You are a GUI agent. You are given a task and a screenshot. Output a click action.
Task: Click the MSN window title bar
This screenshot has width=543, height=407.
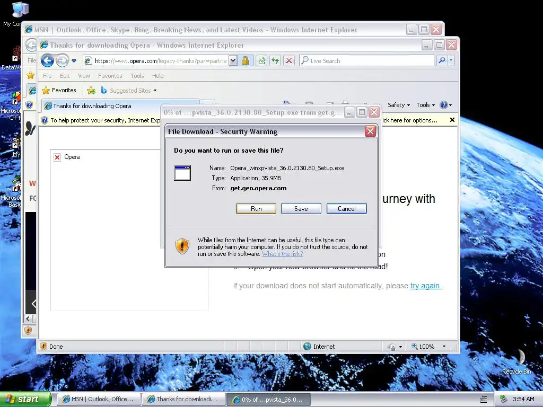coord(215,30)
